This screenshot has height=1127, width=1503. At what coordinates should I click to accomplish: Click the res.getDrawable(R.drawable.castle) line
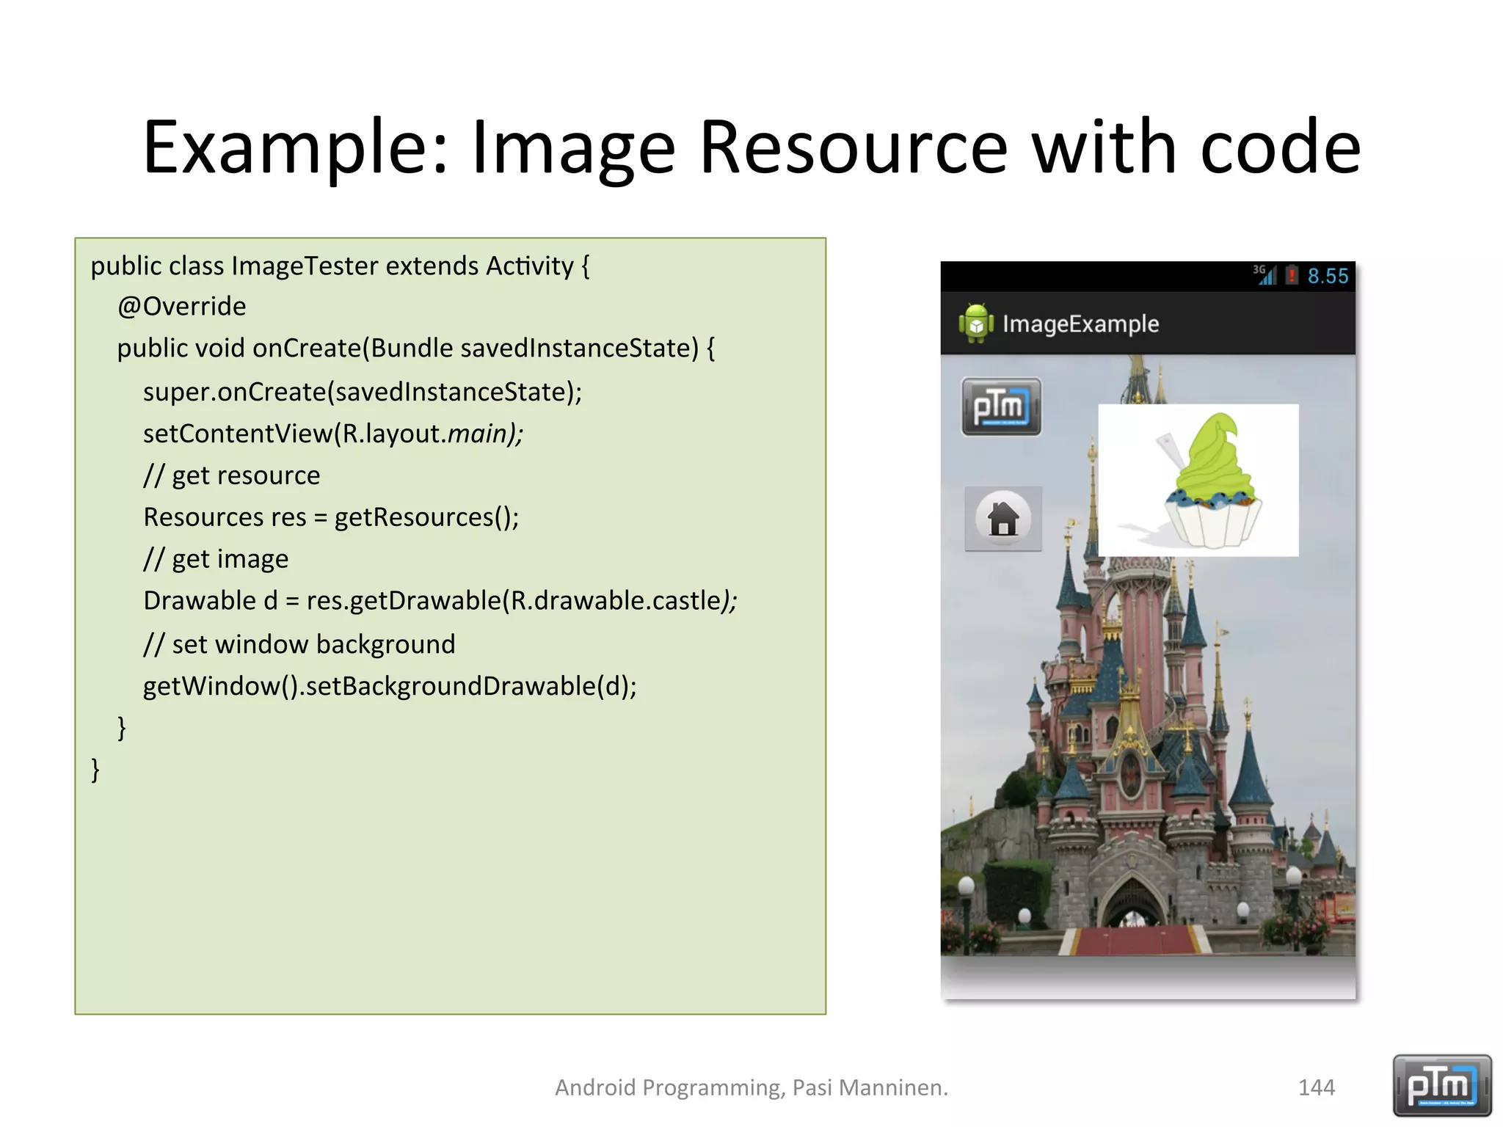pos(440,601)
